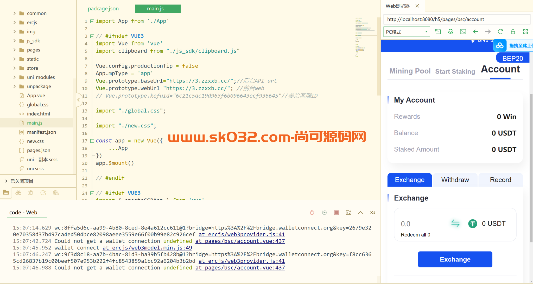
Task: Click the console debug bug icon
Action: pyautogui.click(x=312, y=213)
